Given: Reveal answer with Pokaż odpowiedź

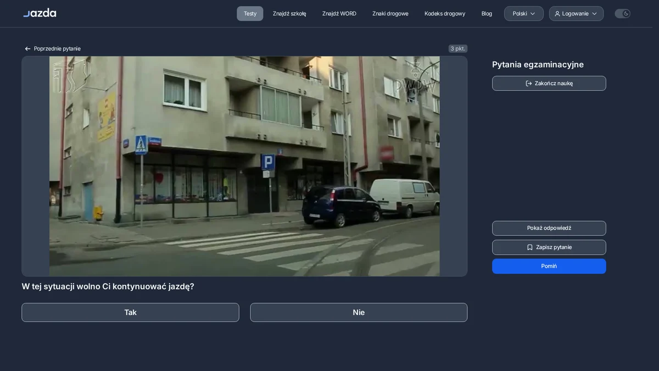Looking at the screenshot, I should click(549, 228).
